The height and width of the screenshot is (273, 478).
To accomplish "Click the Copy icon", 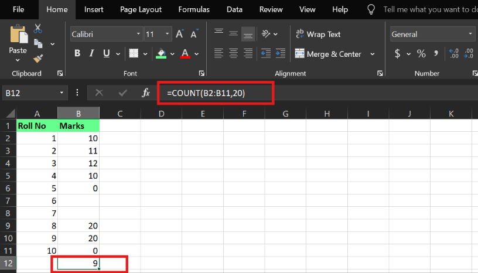I will 38,43.
